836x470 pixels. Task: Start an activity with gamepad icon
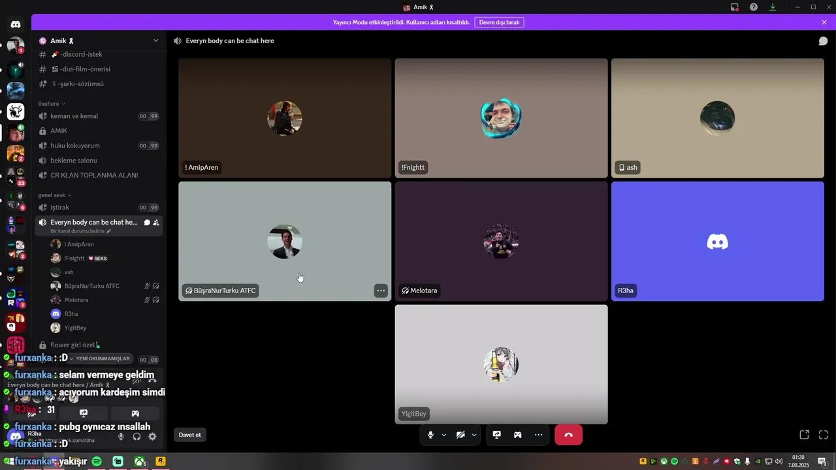(518, 435)
